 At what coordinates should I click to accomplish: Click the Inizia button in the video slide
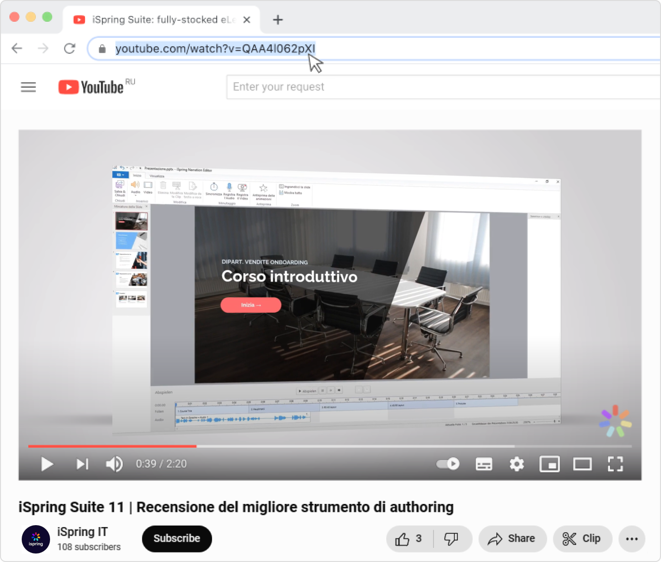pos(251,305)
